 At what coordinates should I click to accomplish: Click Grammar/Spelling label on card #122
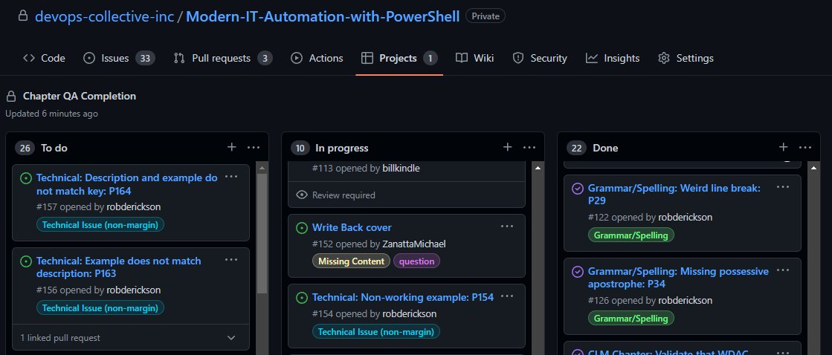pyautogui.click(x=631, y=235)
